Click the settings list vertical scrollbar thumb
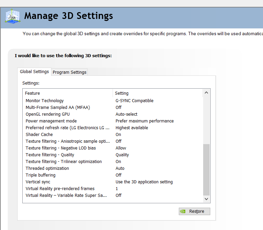This screenshot has width=263, height=230. [206, 169]
